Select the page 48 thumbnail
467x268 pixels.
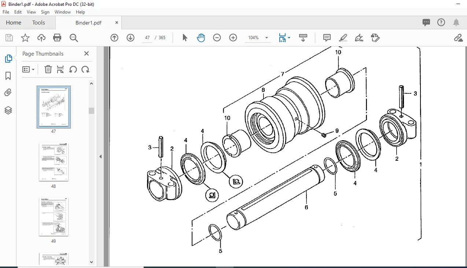coord(54,162)
